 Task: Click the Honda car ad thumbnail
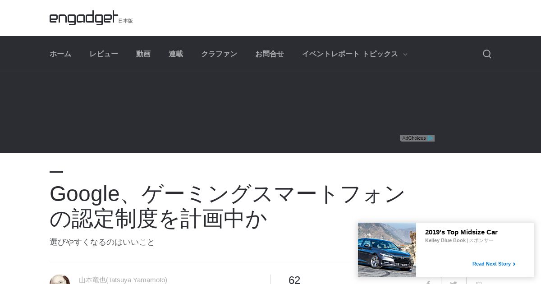tap(387, 250)
